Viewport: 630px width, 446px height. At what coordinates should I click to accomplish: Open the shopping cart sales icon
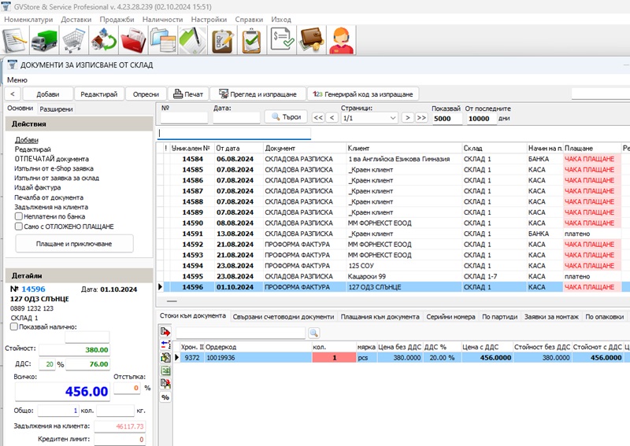73,40
